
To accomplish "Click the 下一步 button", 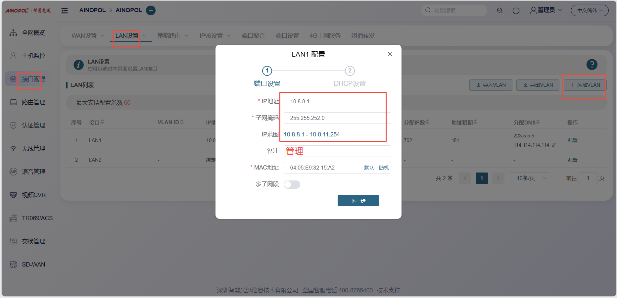I will click(358, 201).
